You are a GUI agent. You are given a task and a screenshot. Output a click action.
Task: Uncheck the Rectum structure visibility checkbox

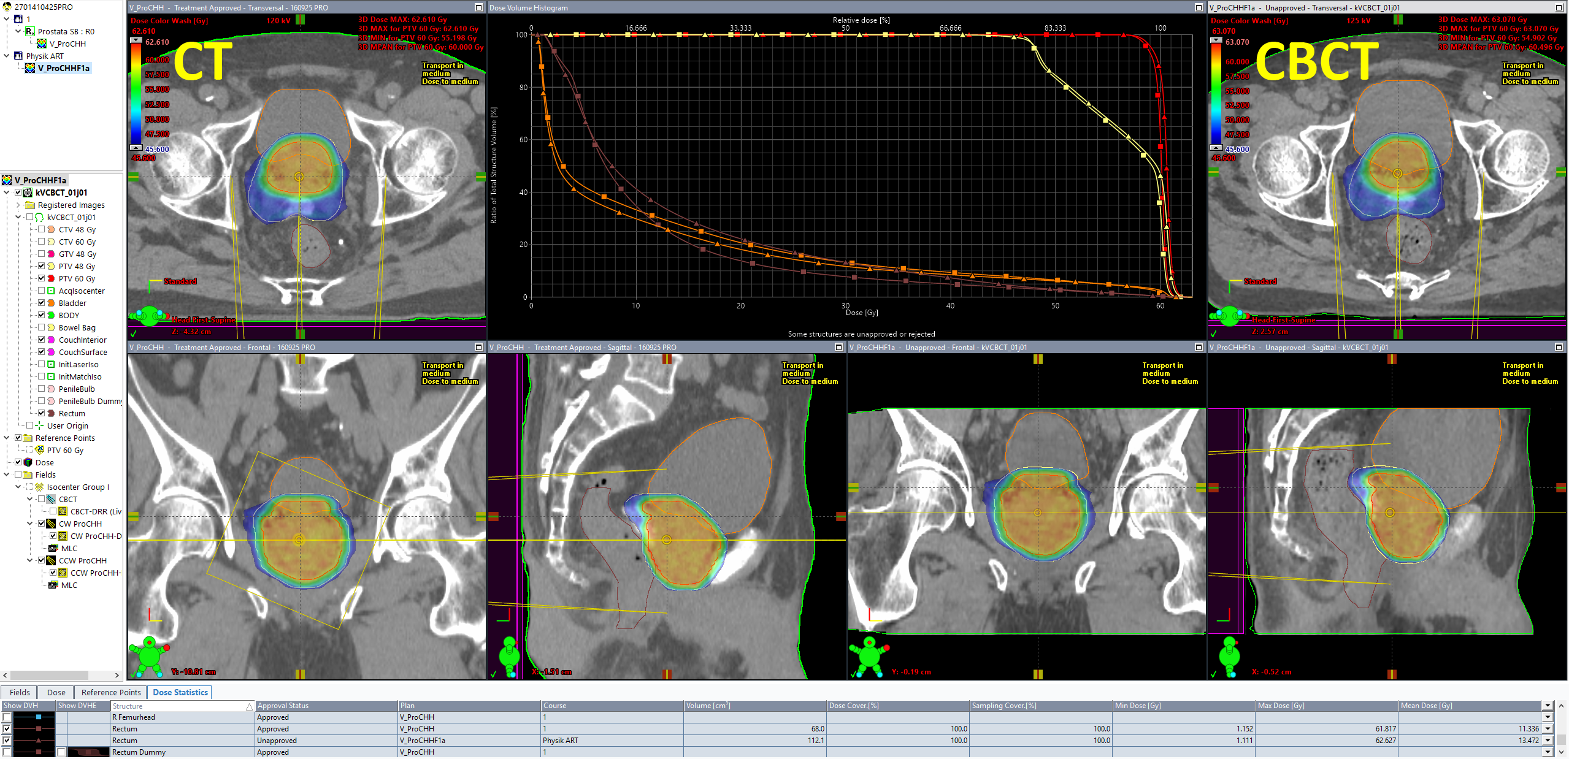click(42, 413)
